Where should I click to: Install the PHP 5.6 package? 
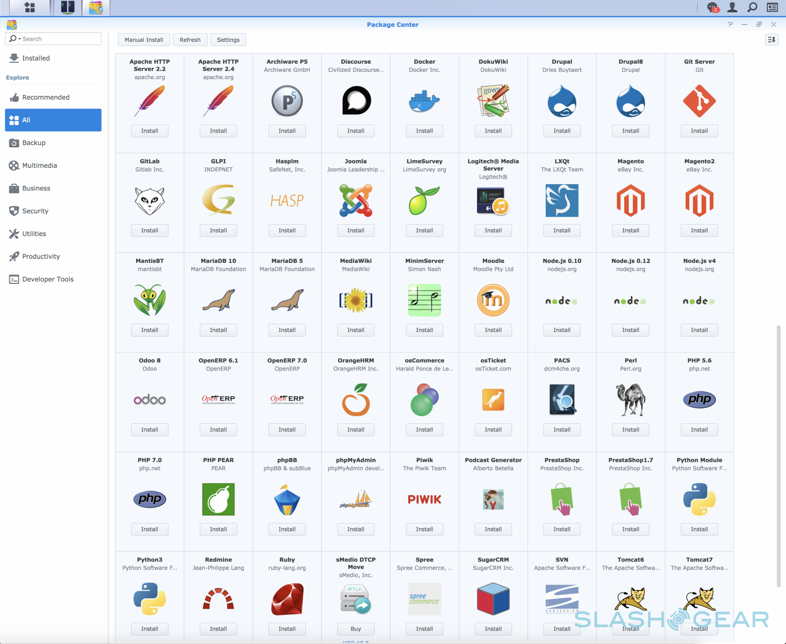[x=700, y=430]
